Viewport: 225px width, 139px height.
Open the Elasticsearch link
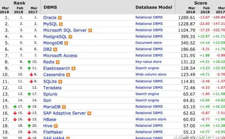click(x=57, y=68)
